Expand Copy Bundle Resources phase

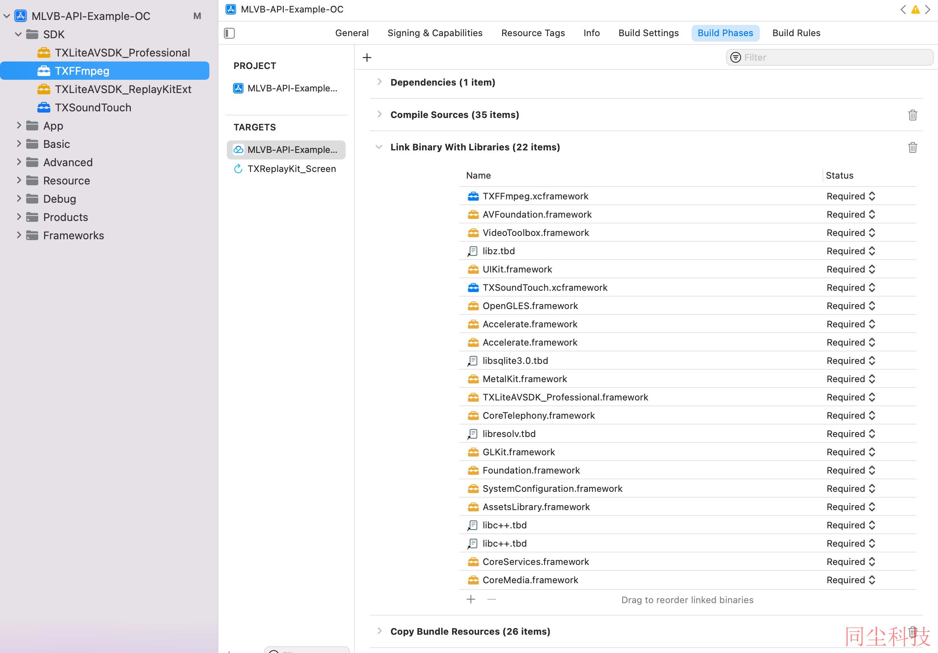(x=379, y=631)
